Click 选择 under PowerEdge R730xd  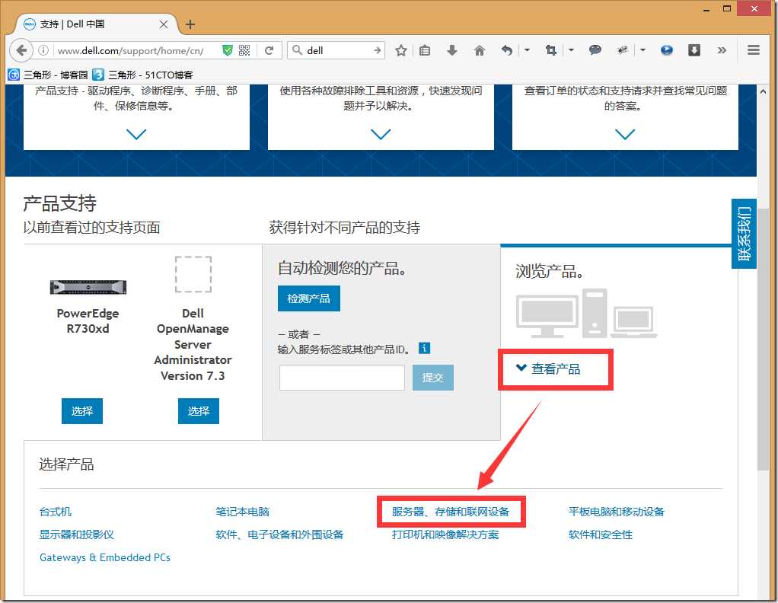tap(82, 411)
